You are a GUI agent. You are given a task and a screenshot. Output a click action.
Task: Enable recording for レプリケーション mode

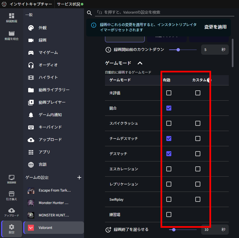click(169, 184)
